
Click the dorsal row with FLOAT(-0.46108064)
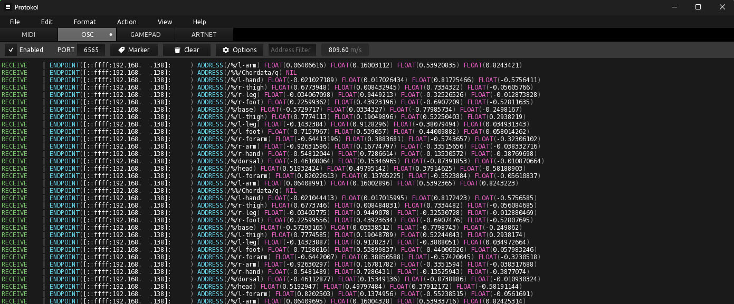[272, 161]
